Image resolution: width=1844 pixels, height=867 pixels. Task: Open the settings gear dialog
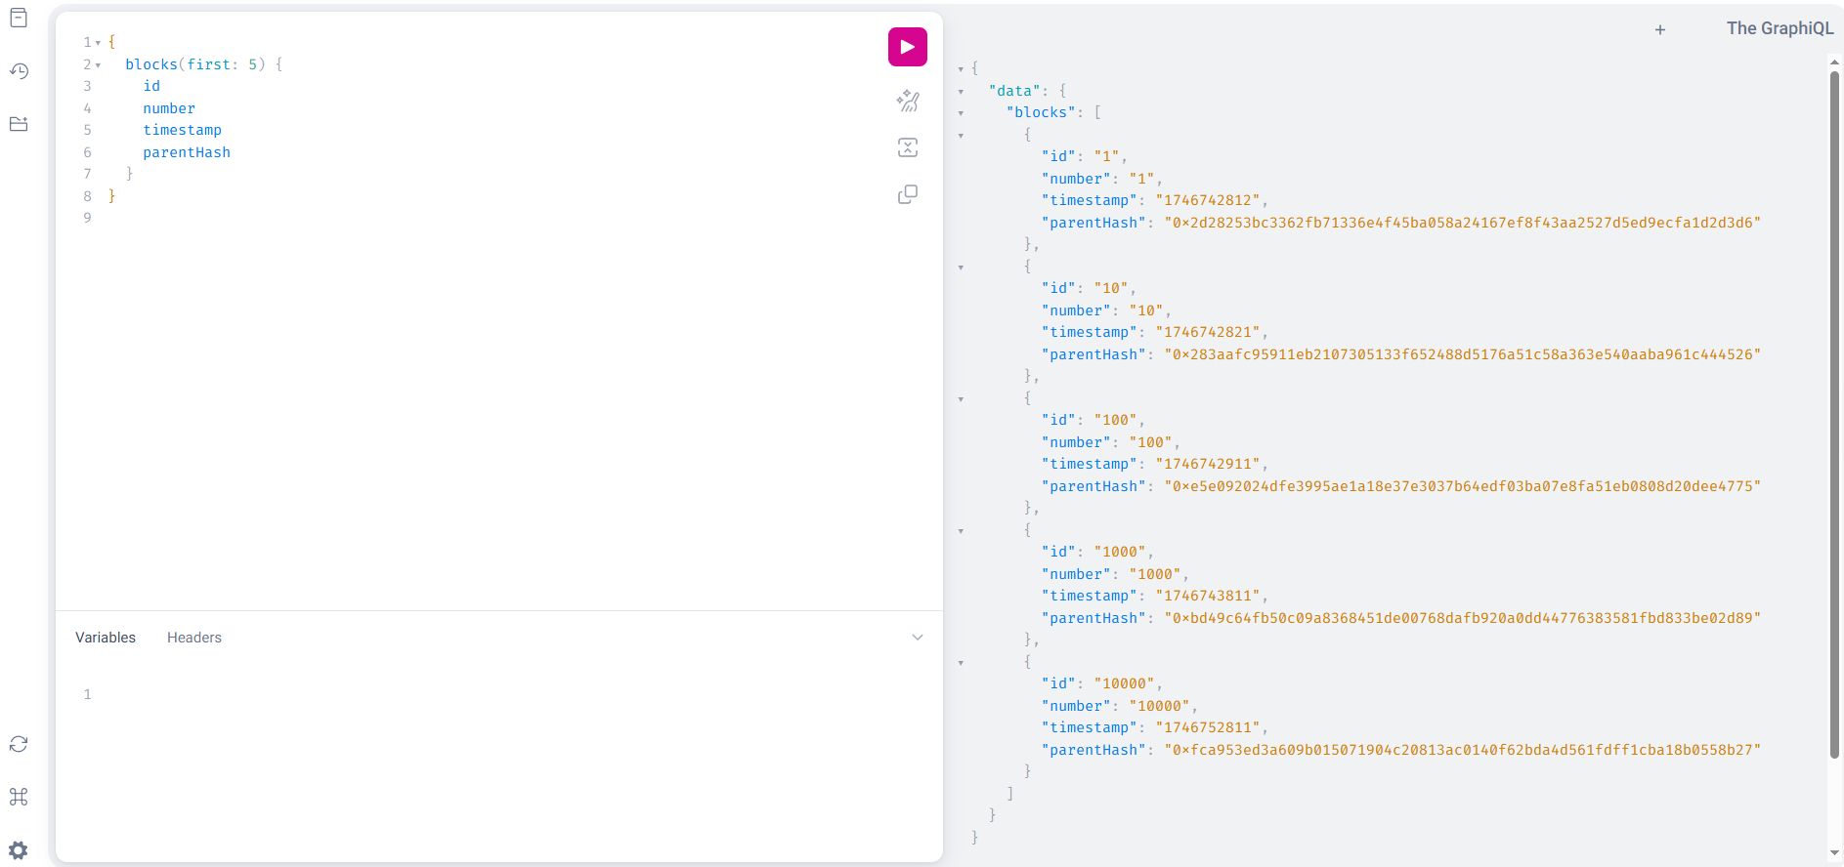pos(19,849)
